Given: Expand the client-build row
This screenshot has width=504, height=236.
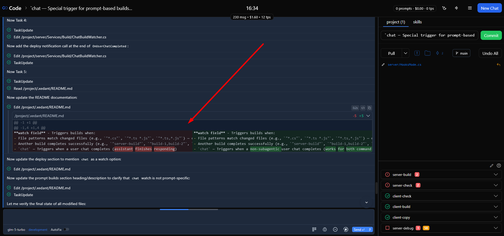Looking at the screenshot, I should pyautogui.click(x=496, y=207).
